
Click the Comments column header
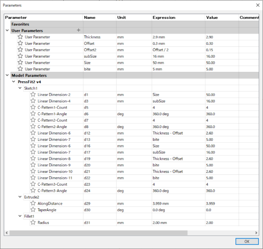click(249, 17)
